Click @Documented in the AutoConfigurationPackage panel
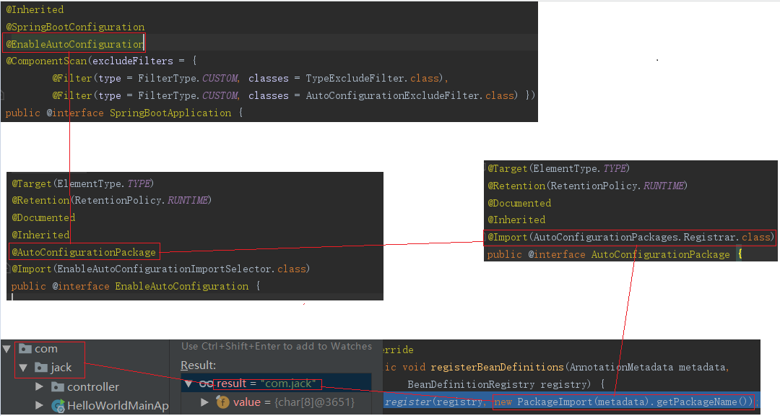Image resolution: width=780 pixels, height=416 pixels. [x=519, y=204]
